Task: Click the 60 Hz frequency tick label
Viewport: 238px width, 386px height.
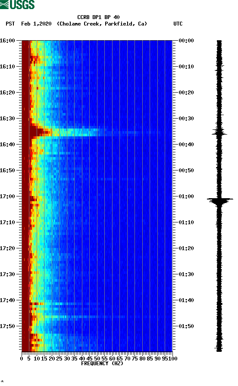Action: click(x=112, y=359)
